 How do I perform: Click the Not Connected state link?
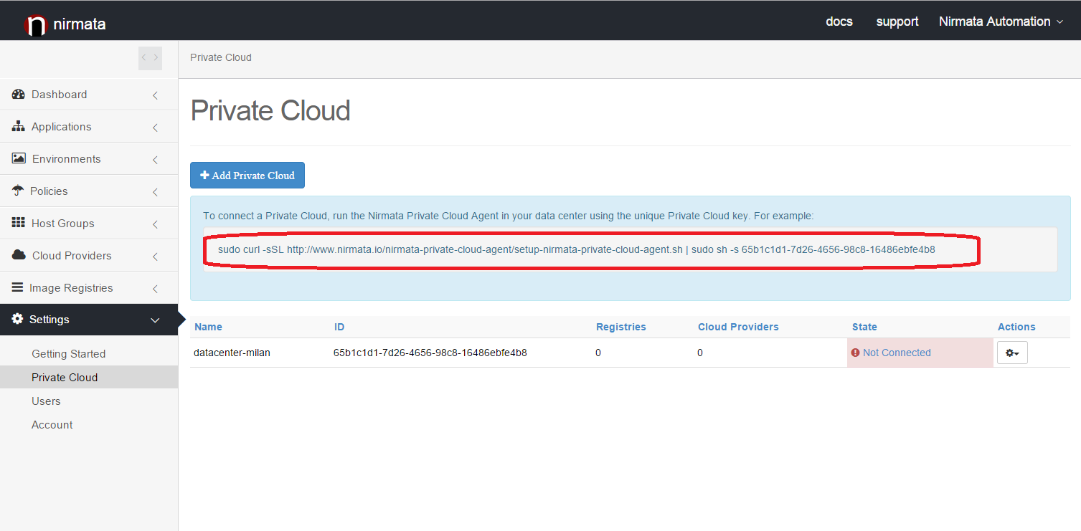(x=897, y=353)
